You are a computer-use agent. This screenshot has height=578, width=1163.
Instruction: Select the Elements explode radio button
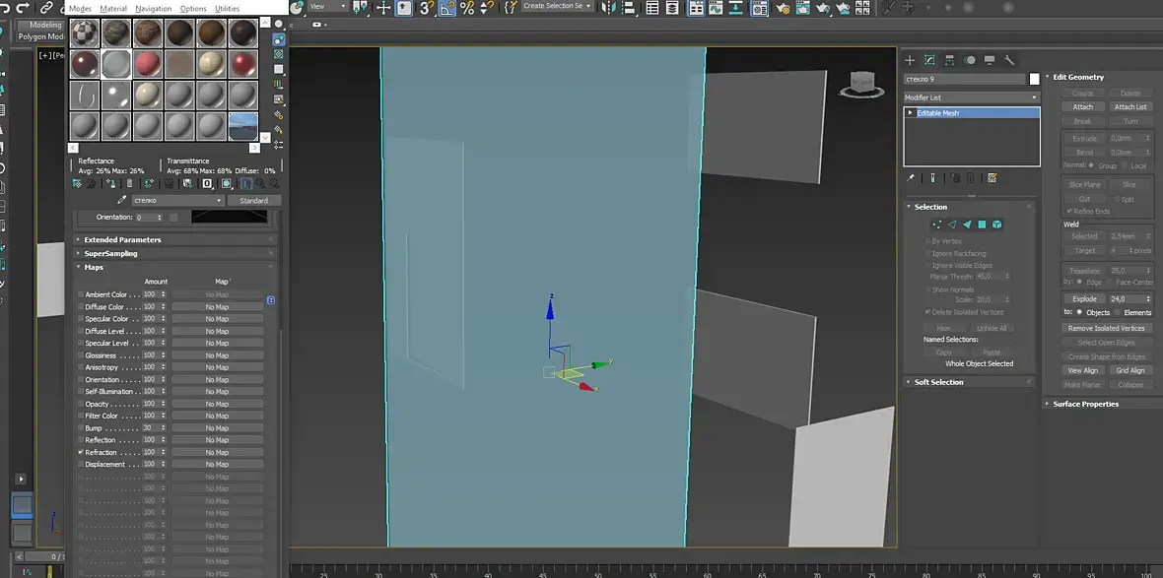click(x=1118, y=313)
